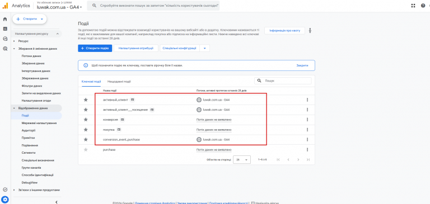This screenshot has height=204, width=430.
Task: Open Аудиторії in sidebar
Action: pos(29,131)
